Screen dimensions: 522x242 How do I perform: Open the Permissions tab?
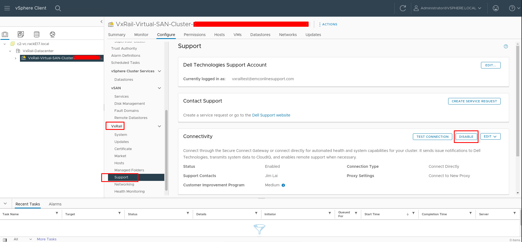(195, 35)
